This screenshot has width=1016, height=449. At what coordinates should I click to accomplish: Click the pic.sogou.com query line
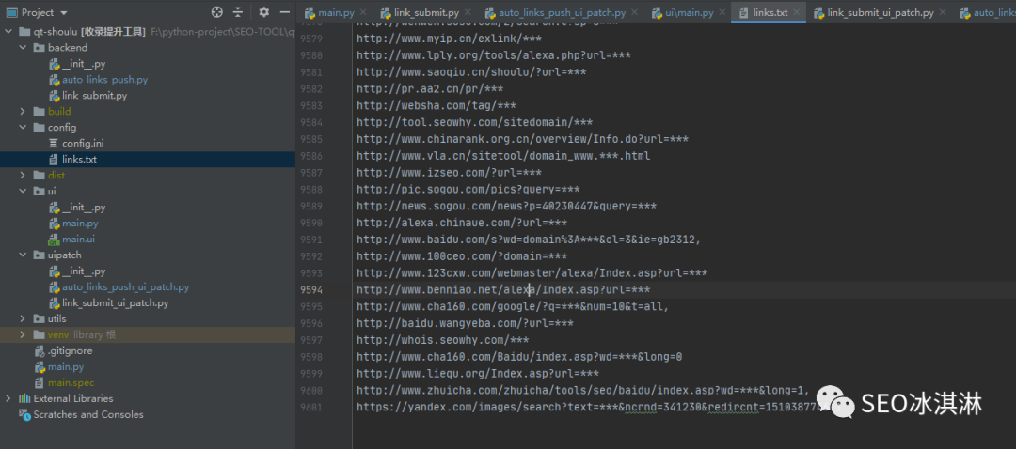pyautogui.click(x=468, y=189)
